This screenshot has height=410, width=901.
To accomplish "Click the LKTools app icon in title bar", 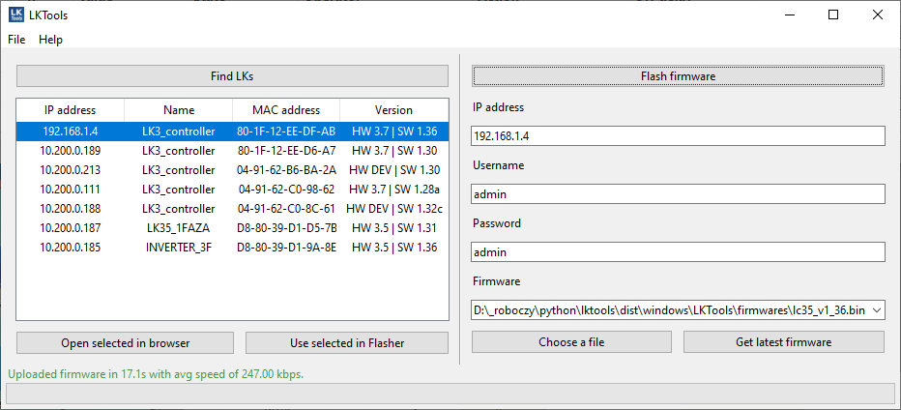I will (x=16, y=15).
